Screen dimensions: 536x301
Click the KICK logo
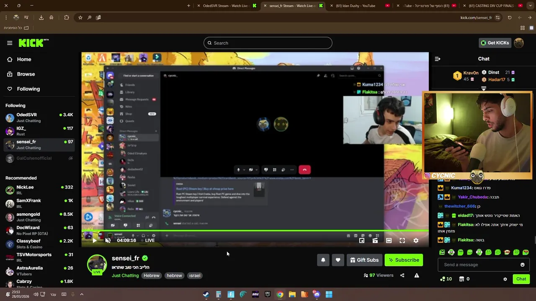33,43
